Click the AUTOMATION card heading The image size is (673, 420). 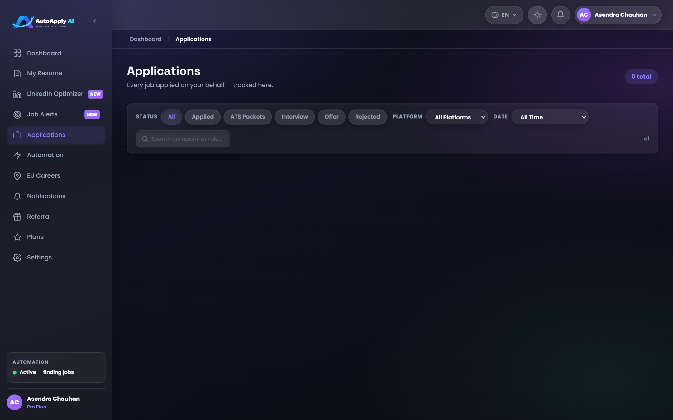pos(31,362)
